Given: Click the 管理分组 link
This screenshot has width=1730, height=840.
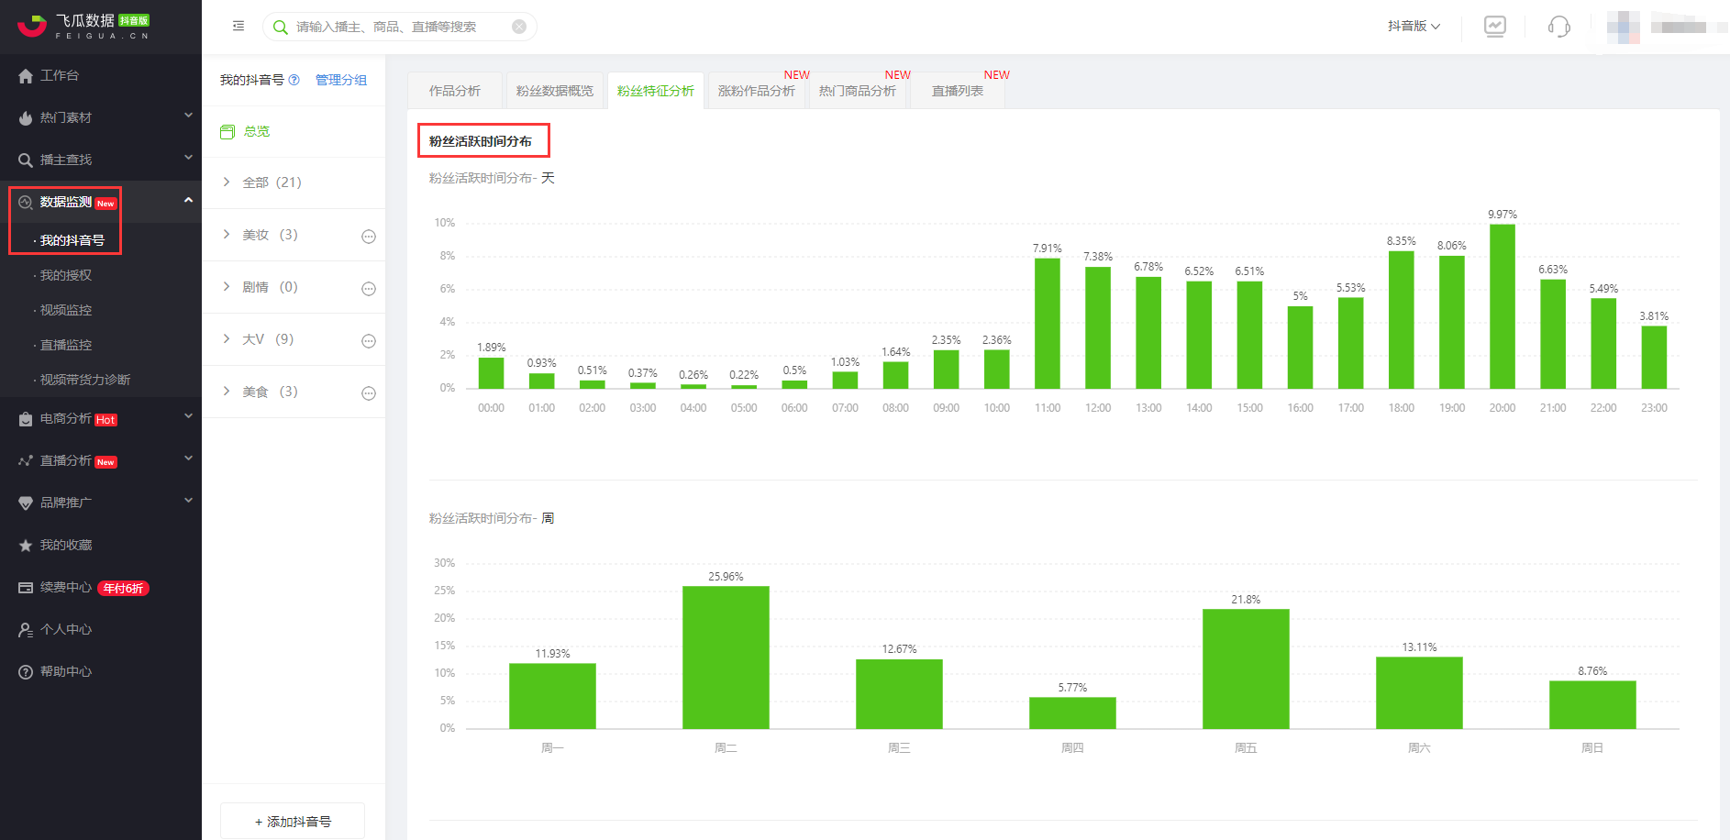Looking at the screenshot, I should (341, 80).
